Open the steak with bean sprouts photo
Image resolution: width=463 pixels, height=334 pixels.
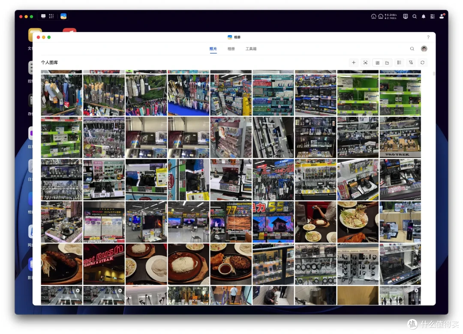pos(61,264)
